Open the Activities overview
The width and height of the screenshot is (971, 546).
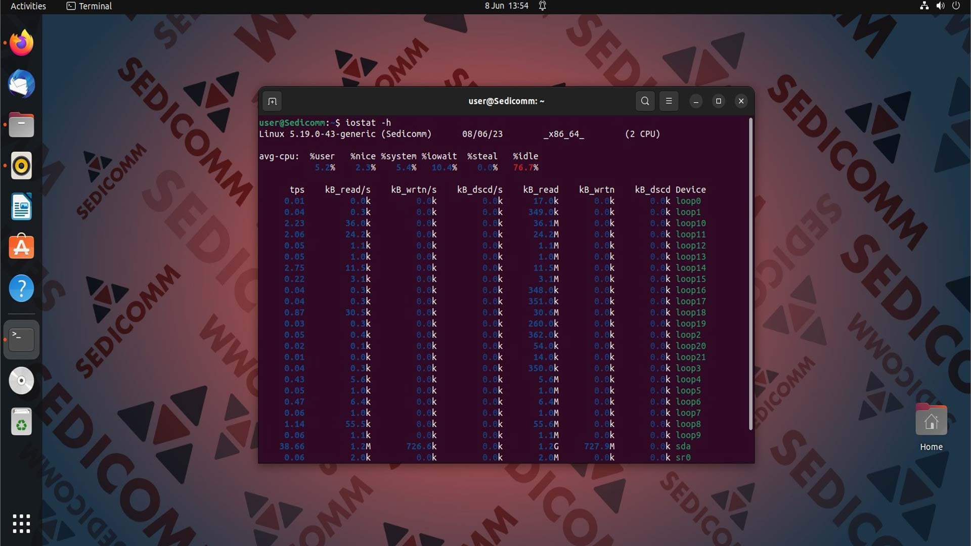click(x=28, y=6)
